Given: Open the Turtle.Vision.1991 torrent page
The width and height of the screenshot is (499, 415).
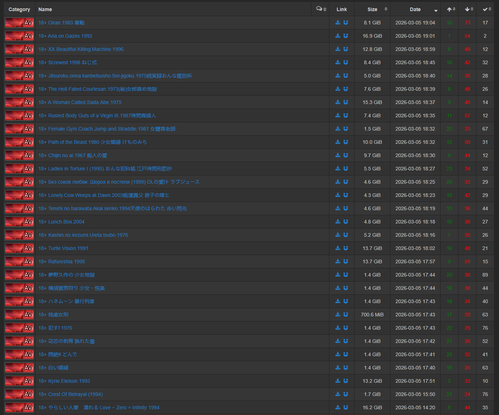Looking at the screenshot, I should 63,248.
